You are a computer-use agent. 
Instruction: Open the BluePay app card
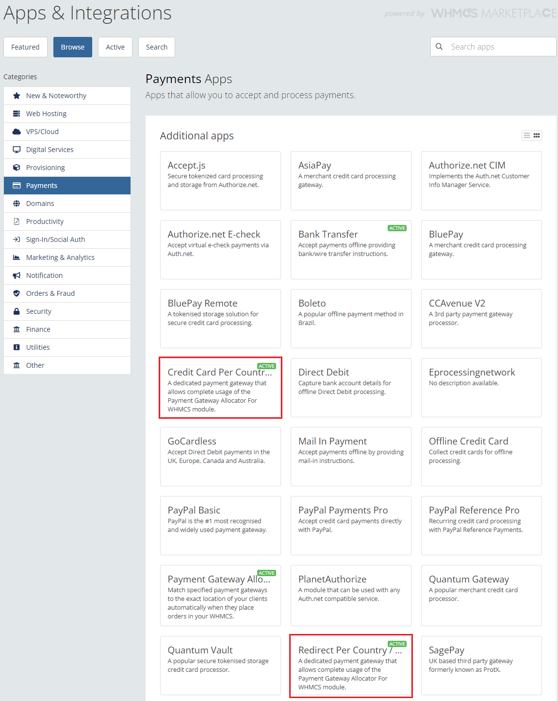(x=481, y=250)
